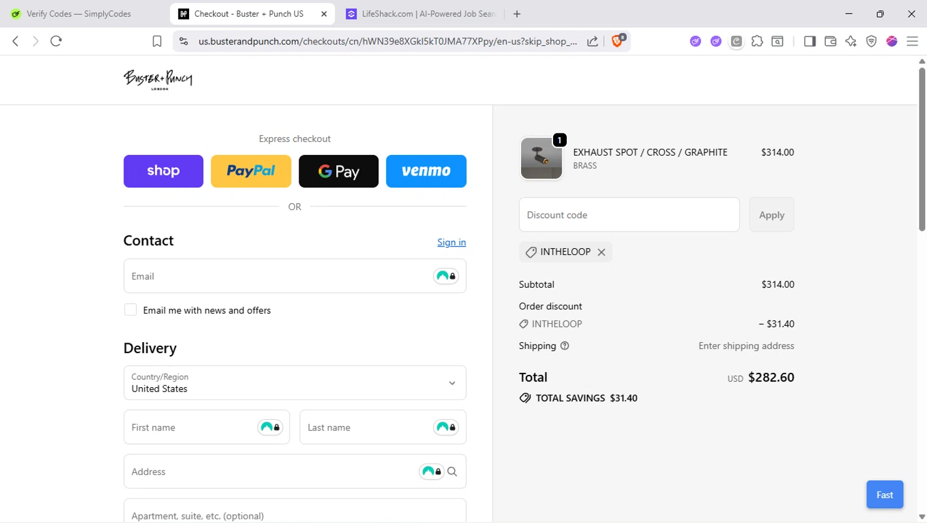Reload the checkout page
This screenshot has width=927, height=523.
(x=56, y=41)
